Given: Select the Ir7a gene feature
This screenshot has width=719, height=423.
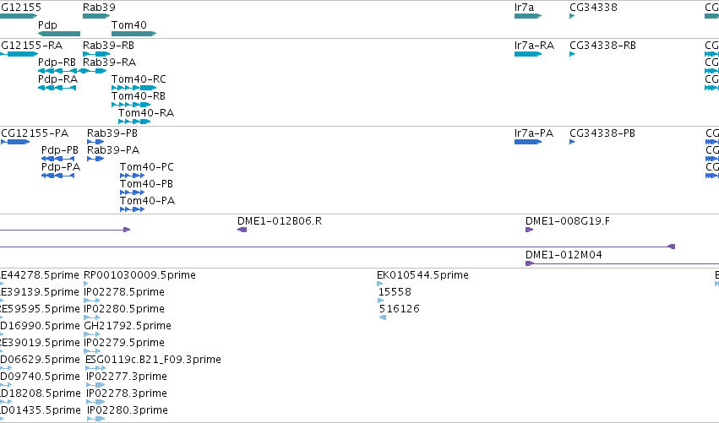Looking at the screenshot, I should 528,16.
